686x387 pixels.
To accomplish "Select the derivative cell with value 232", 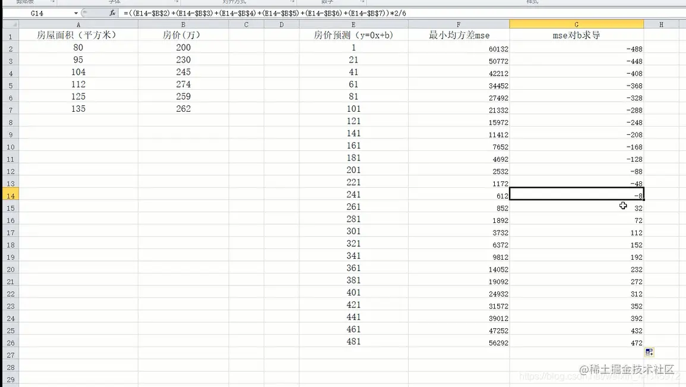I will [x=577, y=269].
